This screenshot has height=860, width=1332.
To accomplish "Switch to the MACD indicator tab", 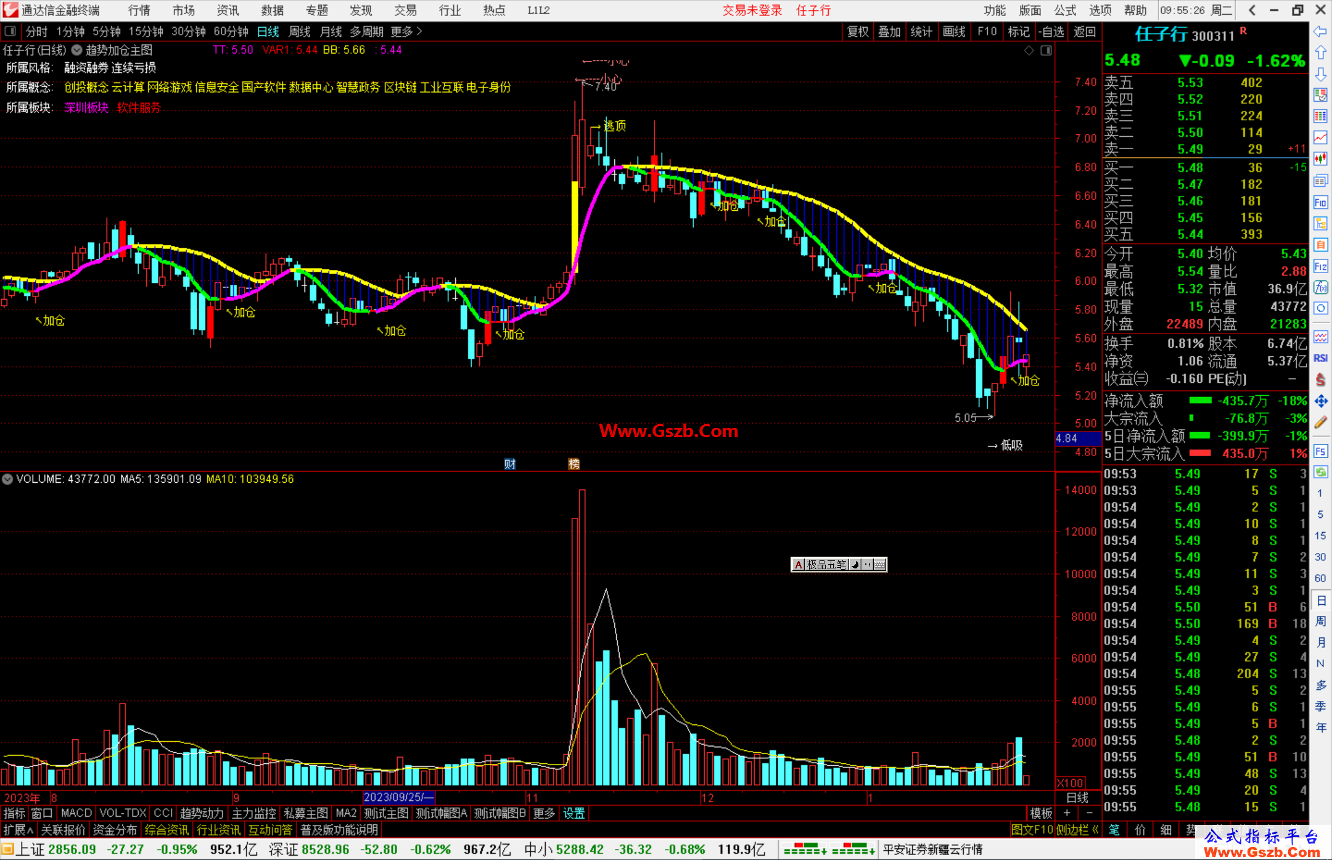I will point(76,813).
